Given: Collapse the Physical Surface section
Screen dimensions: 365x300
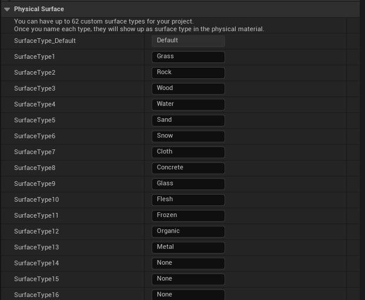Looking at the screenshot, I should pos(7,9).
